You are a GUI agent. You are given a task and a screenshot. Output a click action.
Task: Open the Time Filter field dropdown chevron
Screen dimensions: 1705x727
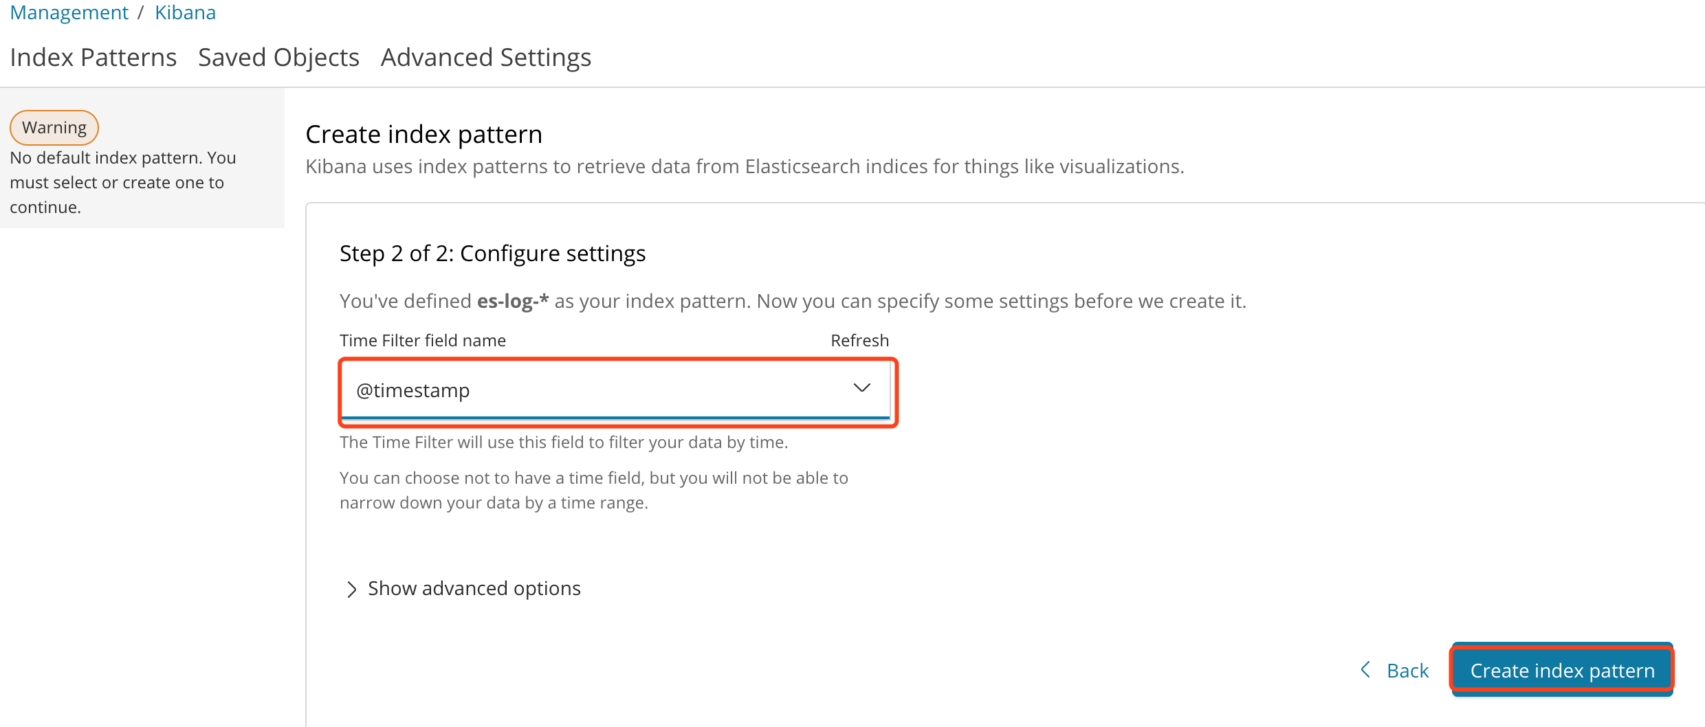[x=861, y=388]
